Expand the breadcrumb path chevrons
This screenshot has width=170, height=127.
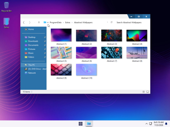pyautogui.click(x=48, y=22)
